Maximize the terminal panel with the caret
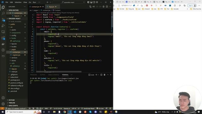Screen dimensions: 202x114 pos(108,75)
